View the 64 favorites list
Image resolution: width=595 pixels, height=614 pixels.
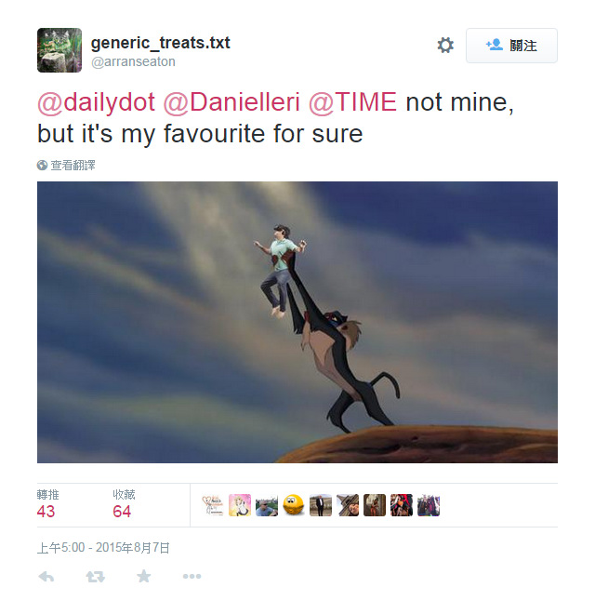tap(124, 504)
